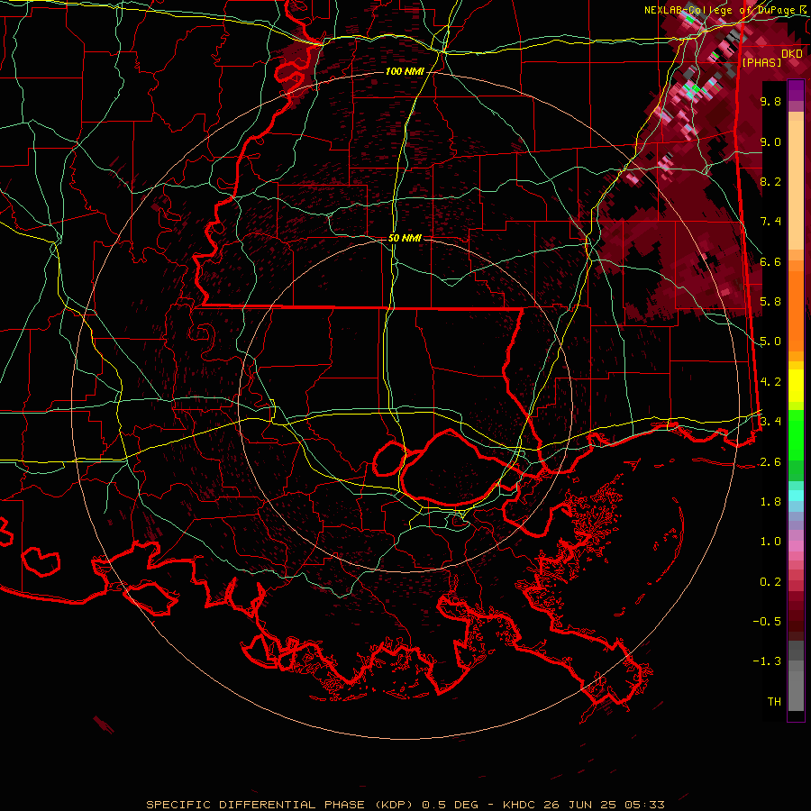Pick the yellow segment of the color bar
811x811 pixels.
796,386
